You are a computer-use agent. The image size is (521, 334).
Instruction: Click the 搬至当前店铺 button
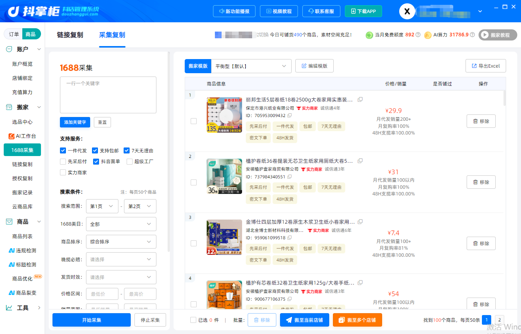tap(305, 320)
